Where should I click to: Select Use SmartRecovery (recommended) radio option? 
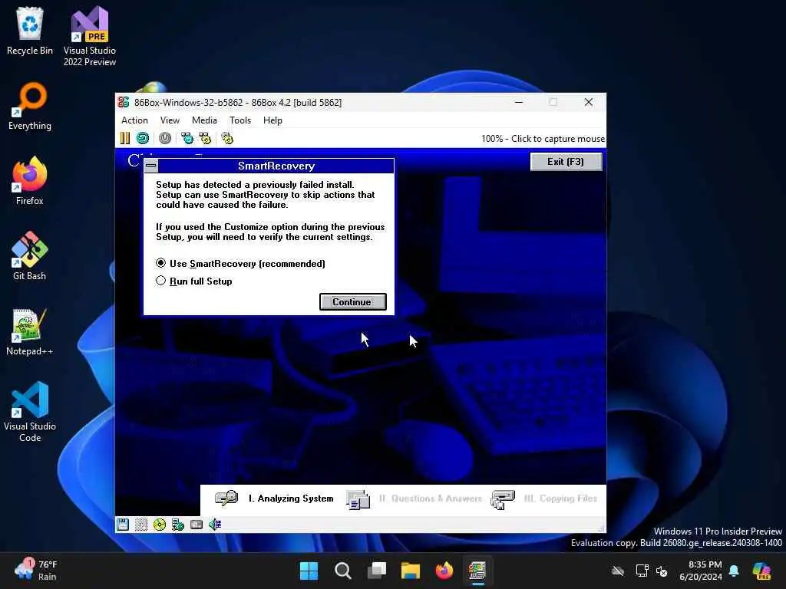pos(240,264)
